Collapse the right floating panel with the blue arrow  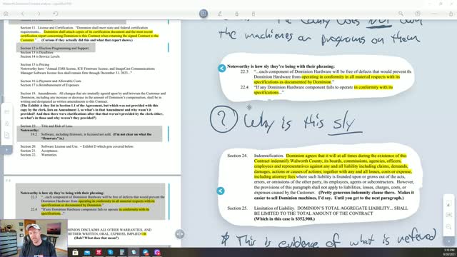(449, 241)
